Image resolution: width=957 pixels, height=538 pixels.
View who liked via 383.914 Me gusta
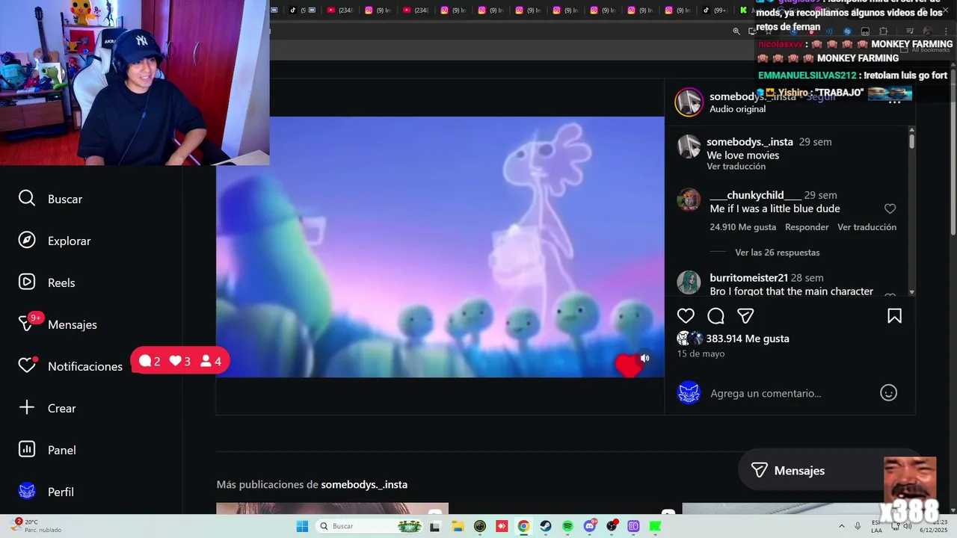pos(748,338)
